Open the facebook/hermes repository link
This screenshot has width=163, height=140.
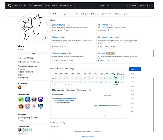point(61,54)
